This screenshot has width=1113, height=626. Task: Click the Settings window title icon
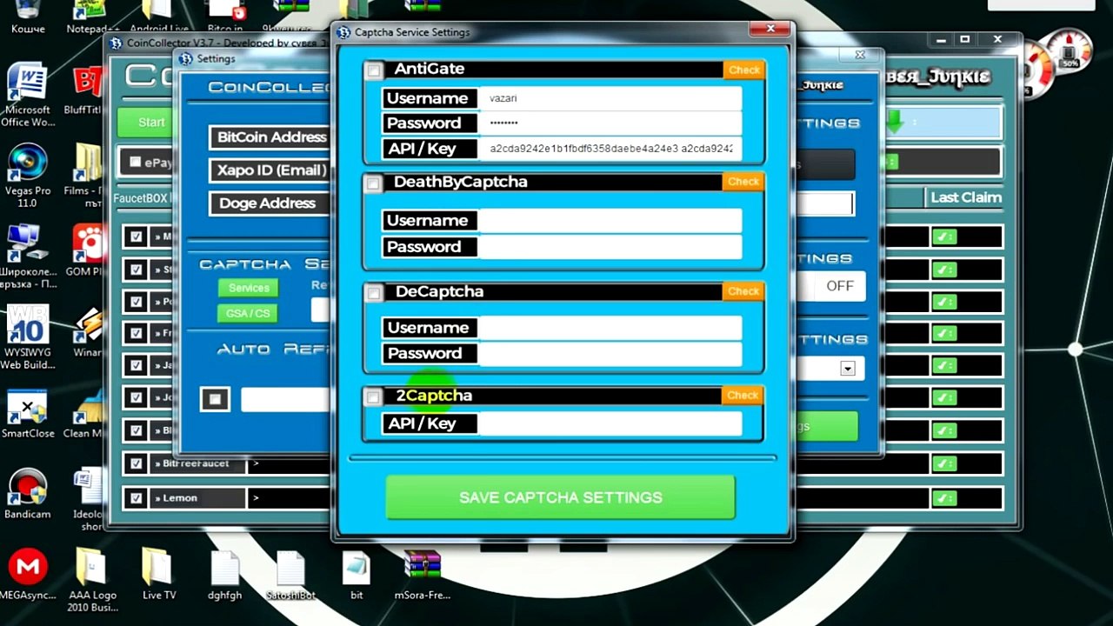click(186, 59)
